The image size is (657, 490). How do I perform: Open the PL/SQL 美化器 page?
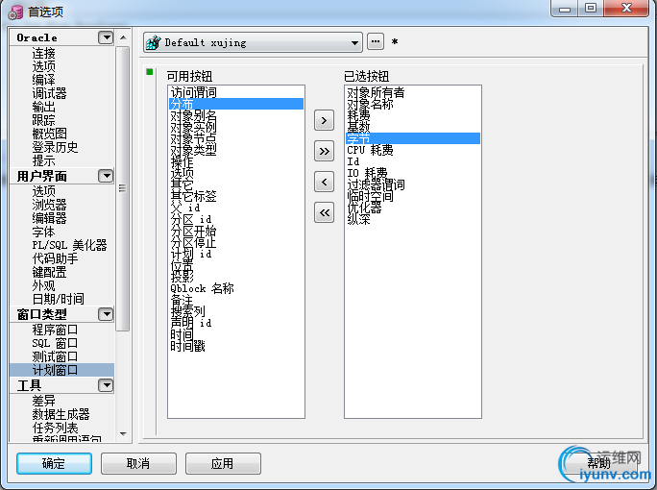click(x=69, y=245)
